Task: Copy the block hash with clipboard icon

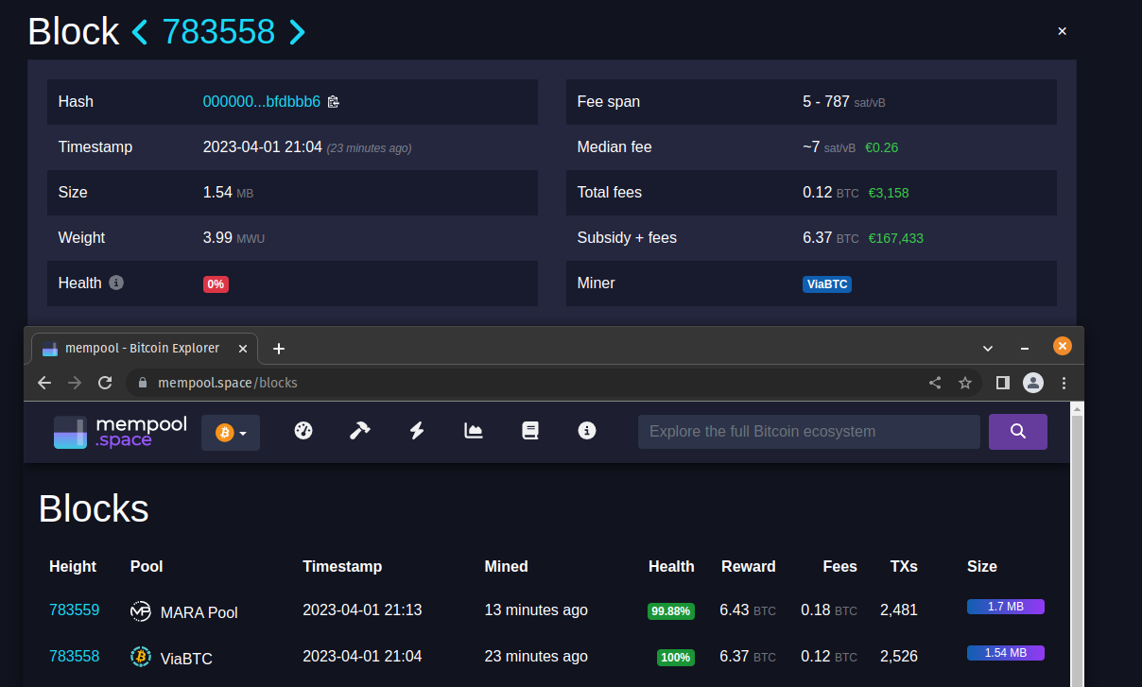Action: tap(333, 101)
